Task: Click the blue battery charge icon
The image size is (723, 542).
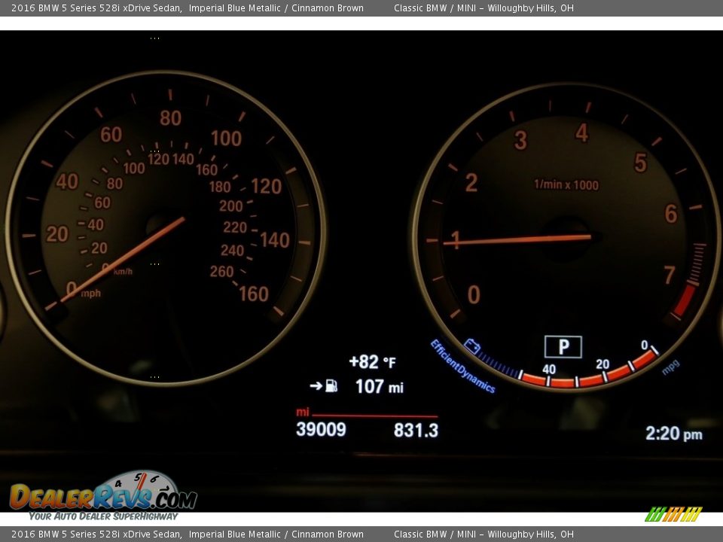Action: 472,346
